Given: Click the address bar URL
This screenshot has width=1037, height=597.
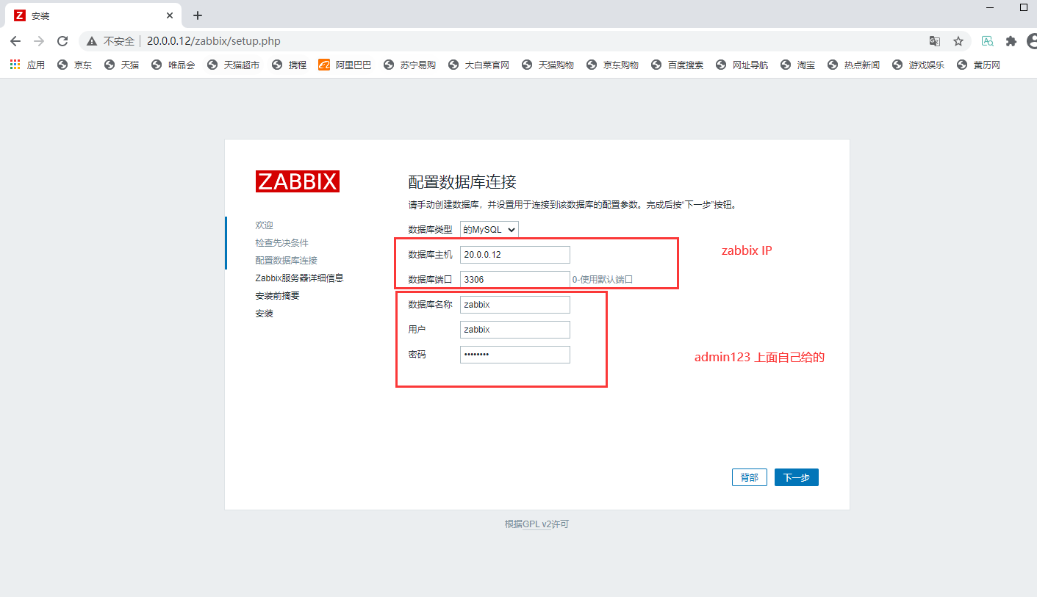Looking at the screenshot, I should pos(214,41).
